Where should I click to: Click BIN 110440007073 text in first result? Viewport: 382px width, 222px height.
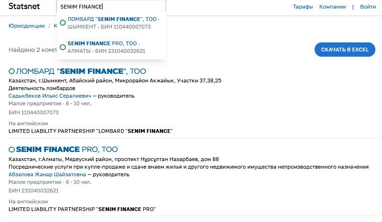point(33,112)
